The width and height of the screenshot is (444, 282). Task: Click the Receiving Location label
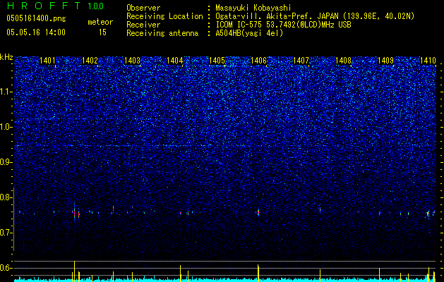point(164,16)
